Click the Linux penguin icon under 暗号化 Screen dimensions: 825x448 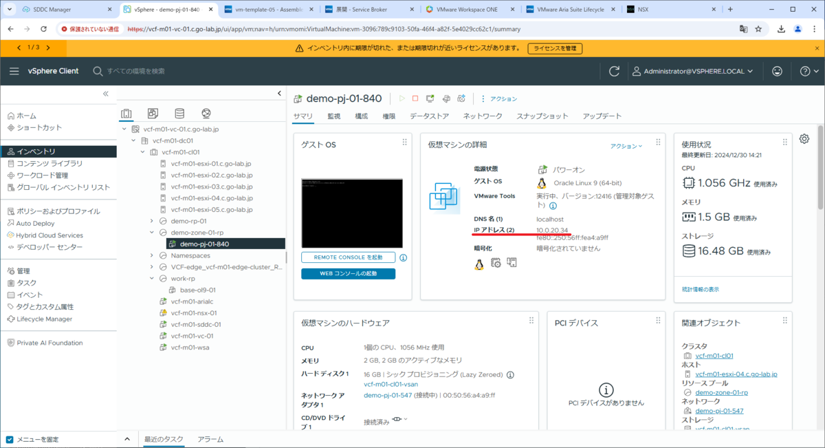point(479,263)
